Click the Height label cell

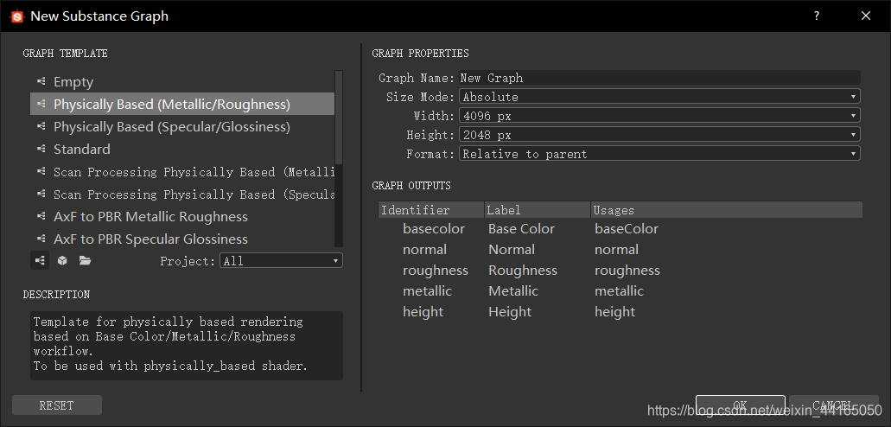(510, 311)
